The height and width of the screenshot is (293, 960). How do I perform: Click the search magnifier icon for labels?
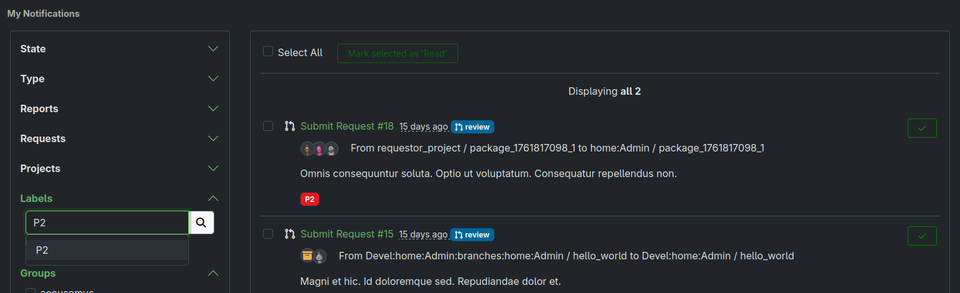tap(201, 223)
